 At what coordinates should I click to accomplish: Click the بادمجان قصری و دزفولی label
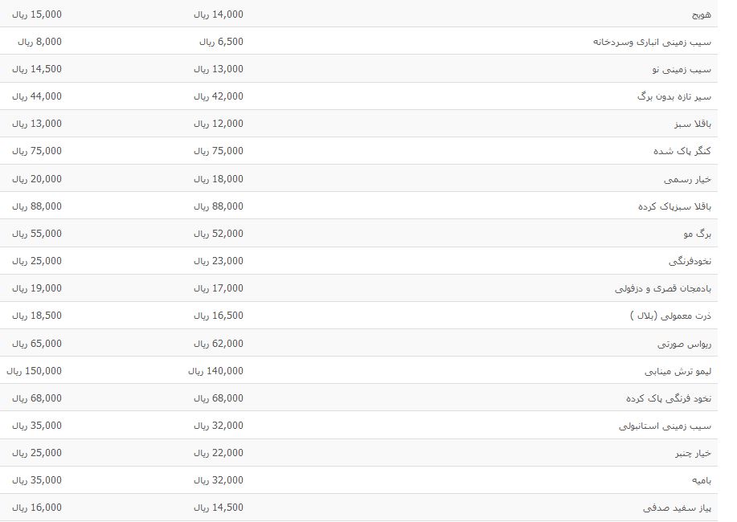coord(663,288)
